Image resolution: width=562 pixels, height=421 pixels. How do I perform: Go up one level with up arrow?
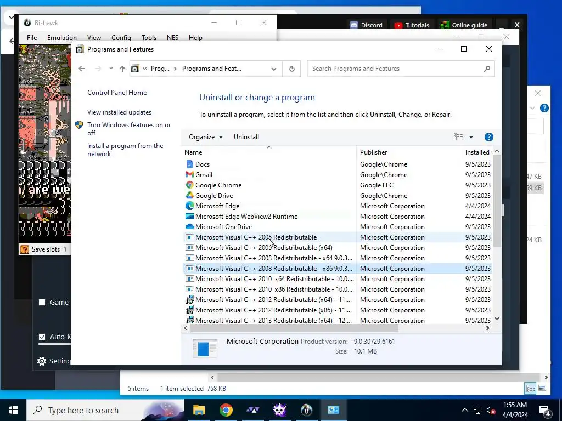point(122,69)
